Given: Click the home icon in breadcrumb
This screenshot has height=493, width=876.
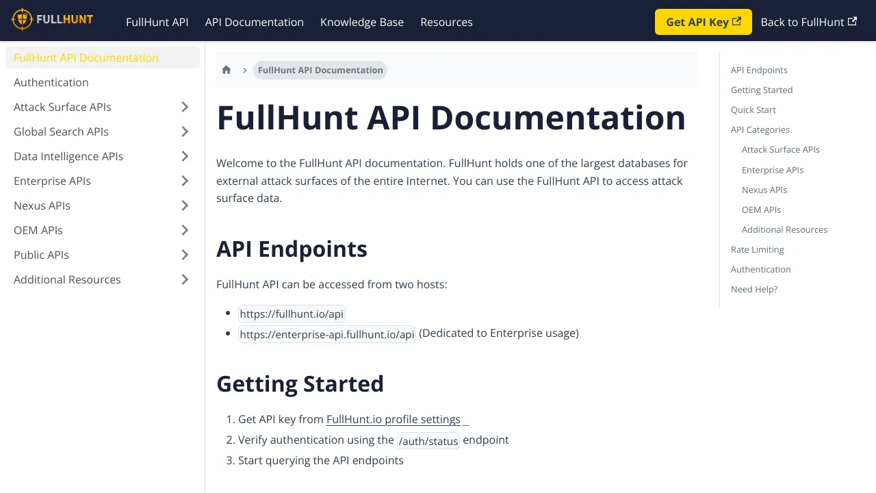Looking at the screenshot, I should point(227,70).
